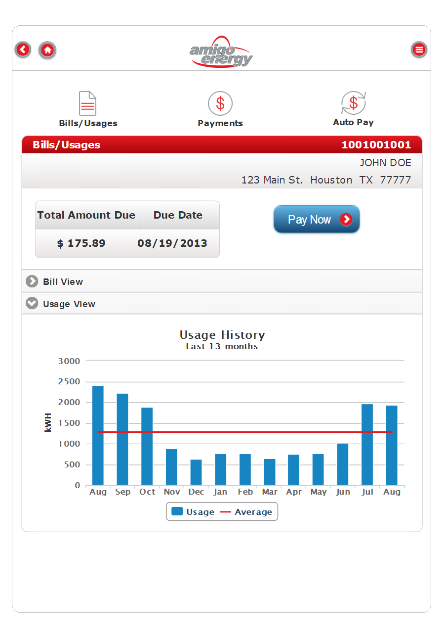The width and height of the screenshot is (443, 643).
Task: Click the Dec usage bar
Action: [196, 472]
